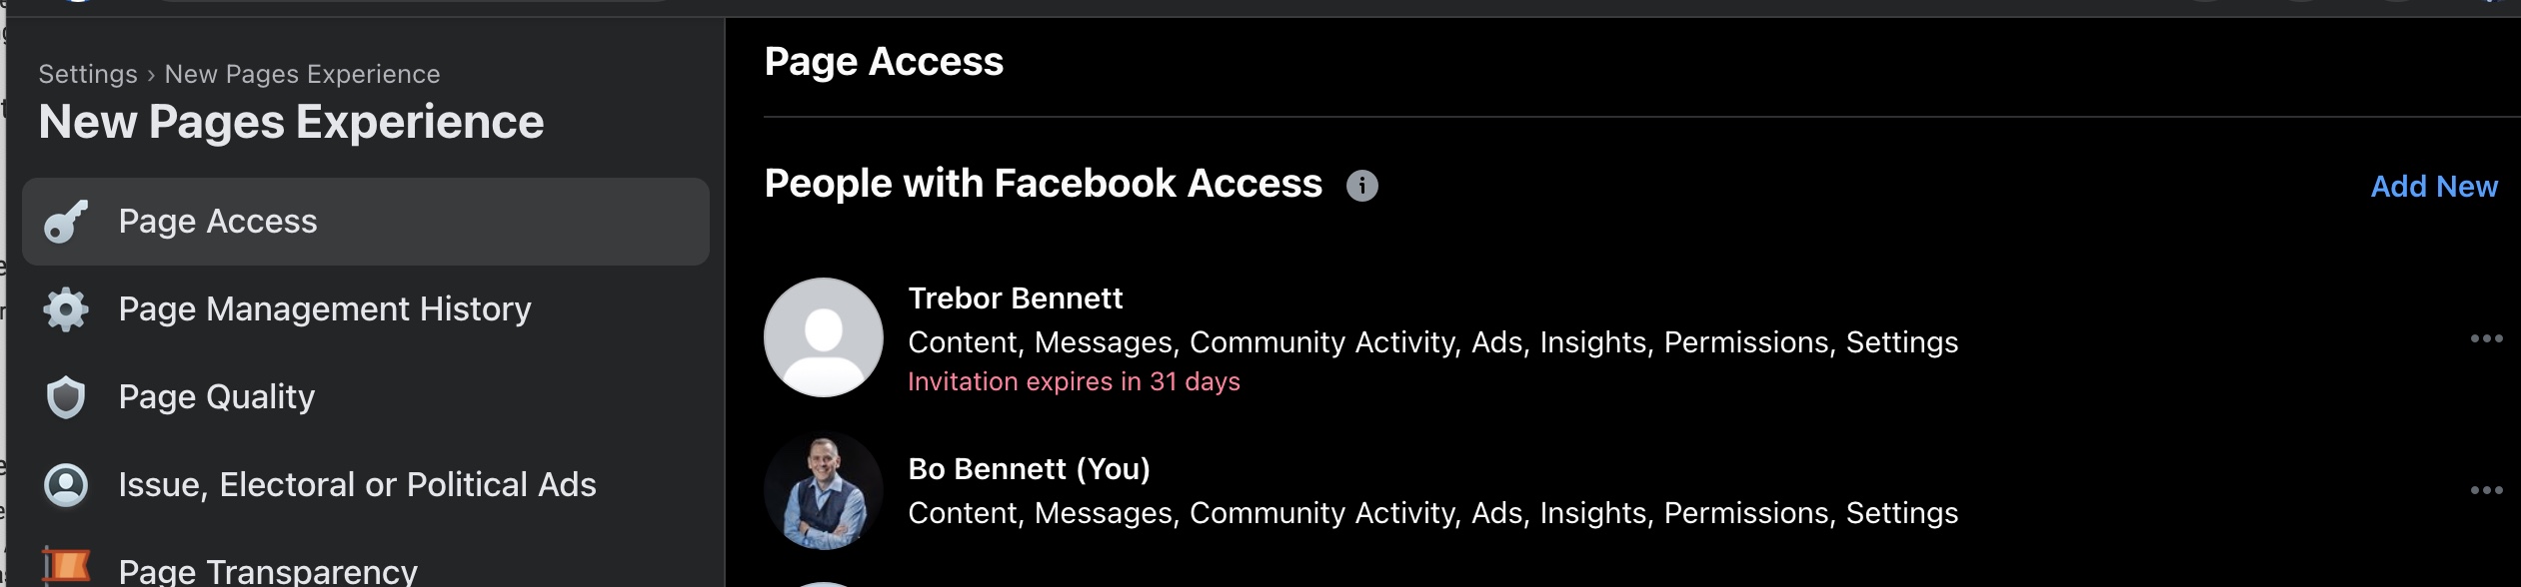
Task: Click the person icon for Political Ads
Action: pos(66,485)
